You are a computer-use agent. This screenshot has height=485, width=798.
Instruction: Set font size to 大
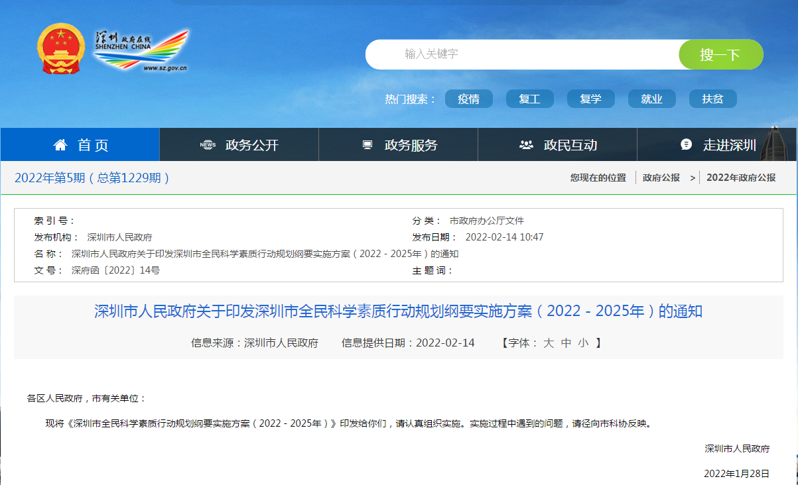tap(548, 343)
